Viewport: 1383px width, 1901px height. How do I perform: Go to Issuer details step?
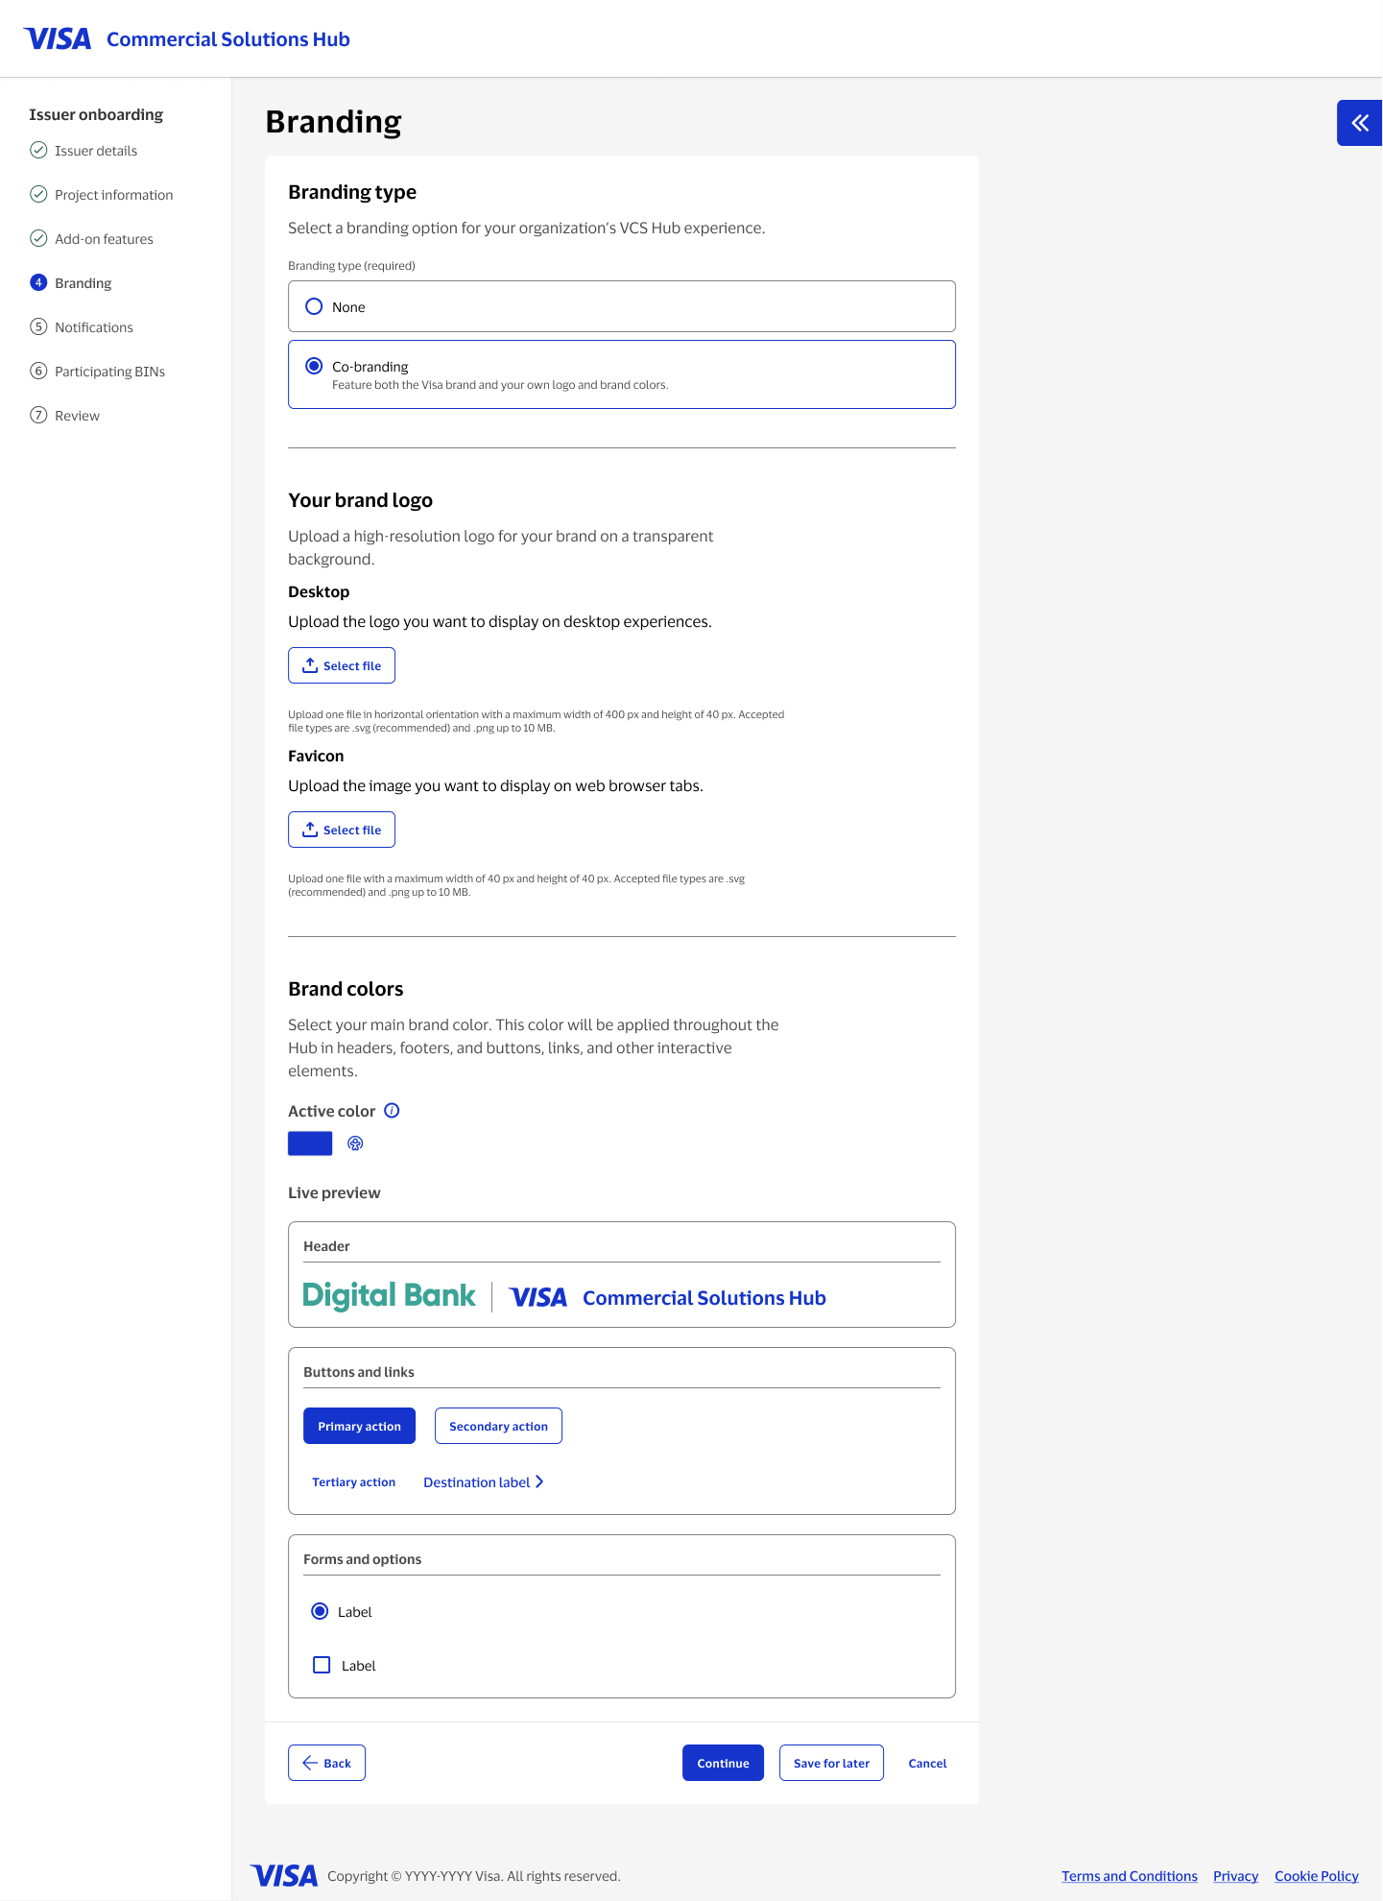(96, 151)
